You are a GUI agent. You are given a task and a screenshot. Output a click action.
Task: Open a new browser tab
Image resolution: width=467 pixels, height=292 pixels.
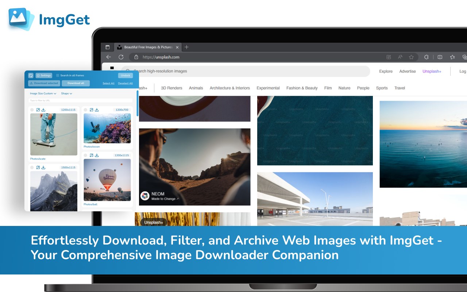coord(186,47)
